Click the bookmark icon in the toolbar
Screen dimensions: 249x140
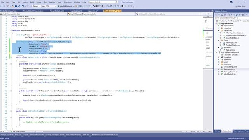123,6
